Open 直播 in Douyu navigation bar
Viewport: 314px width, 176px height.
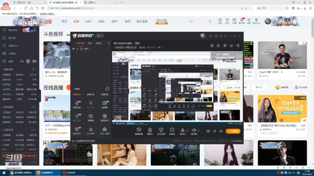76,22
